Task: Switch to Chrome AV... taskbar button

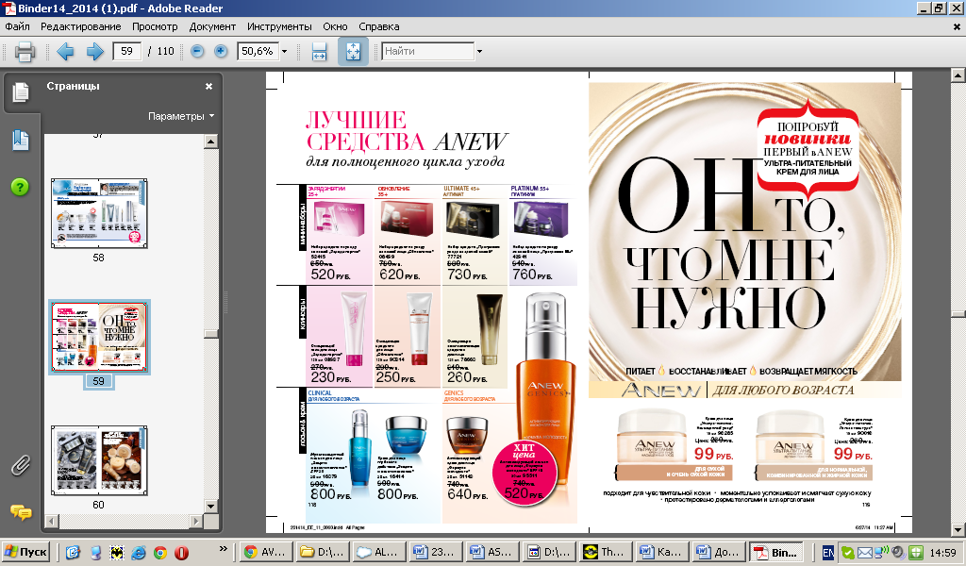Action: tap(265, 552)
